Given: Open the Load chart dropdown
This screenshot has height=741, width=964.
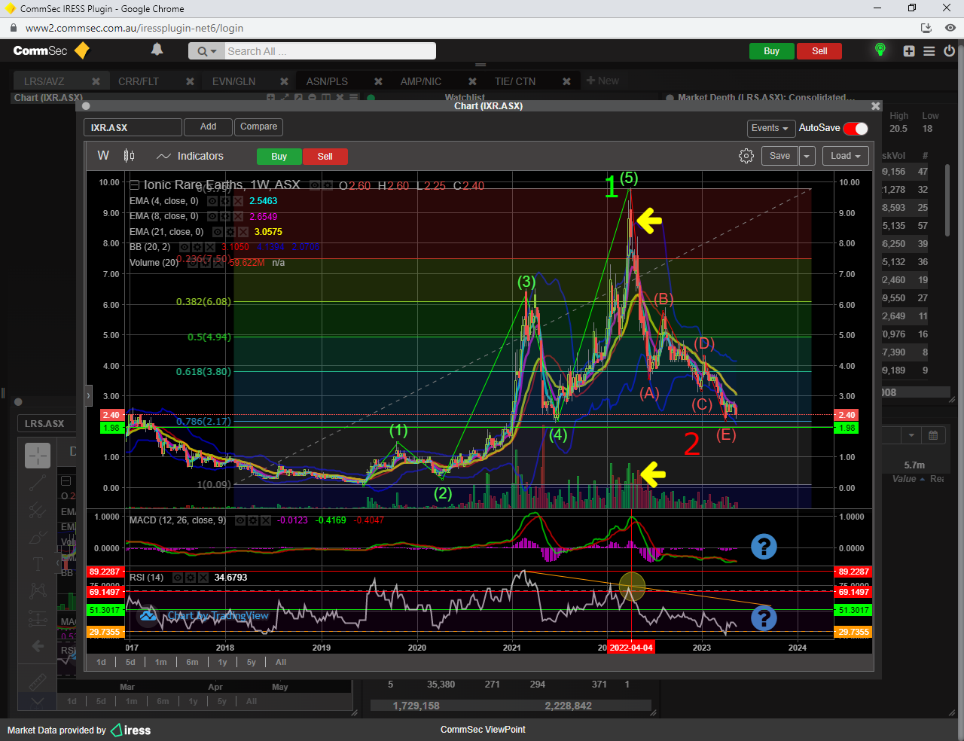Looking at the screenshot, I should pyautogui.click(x=845, y=156).
